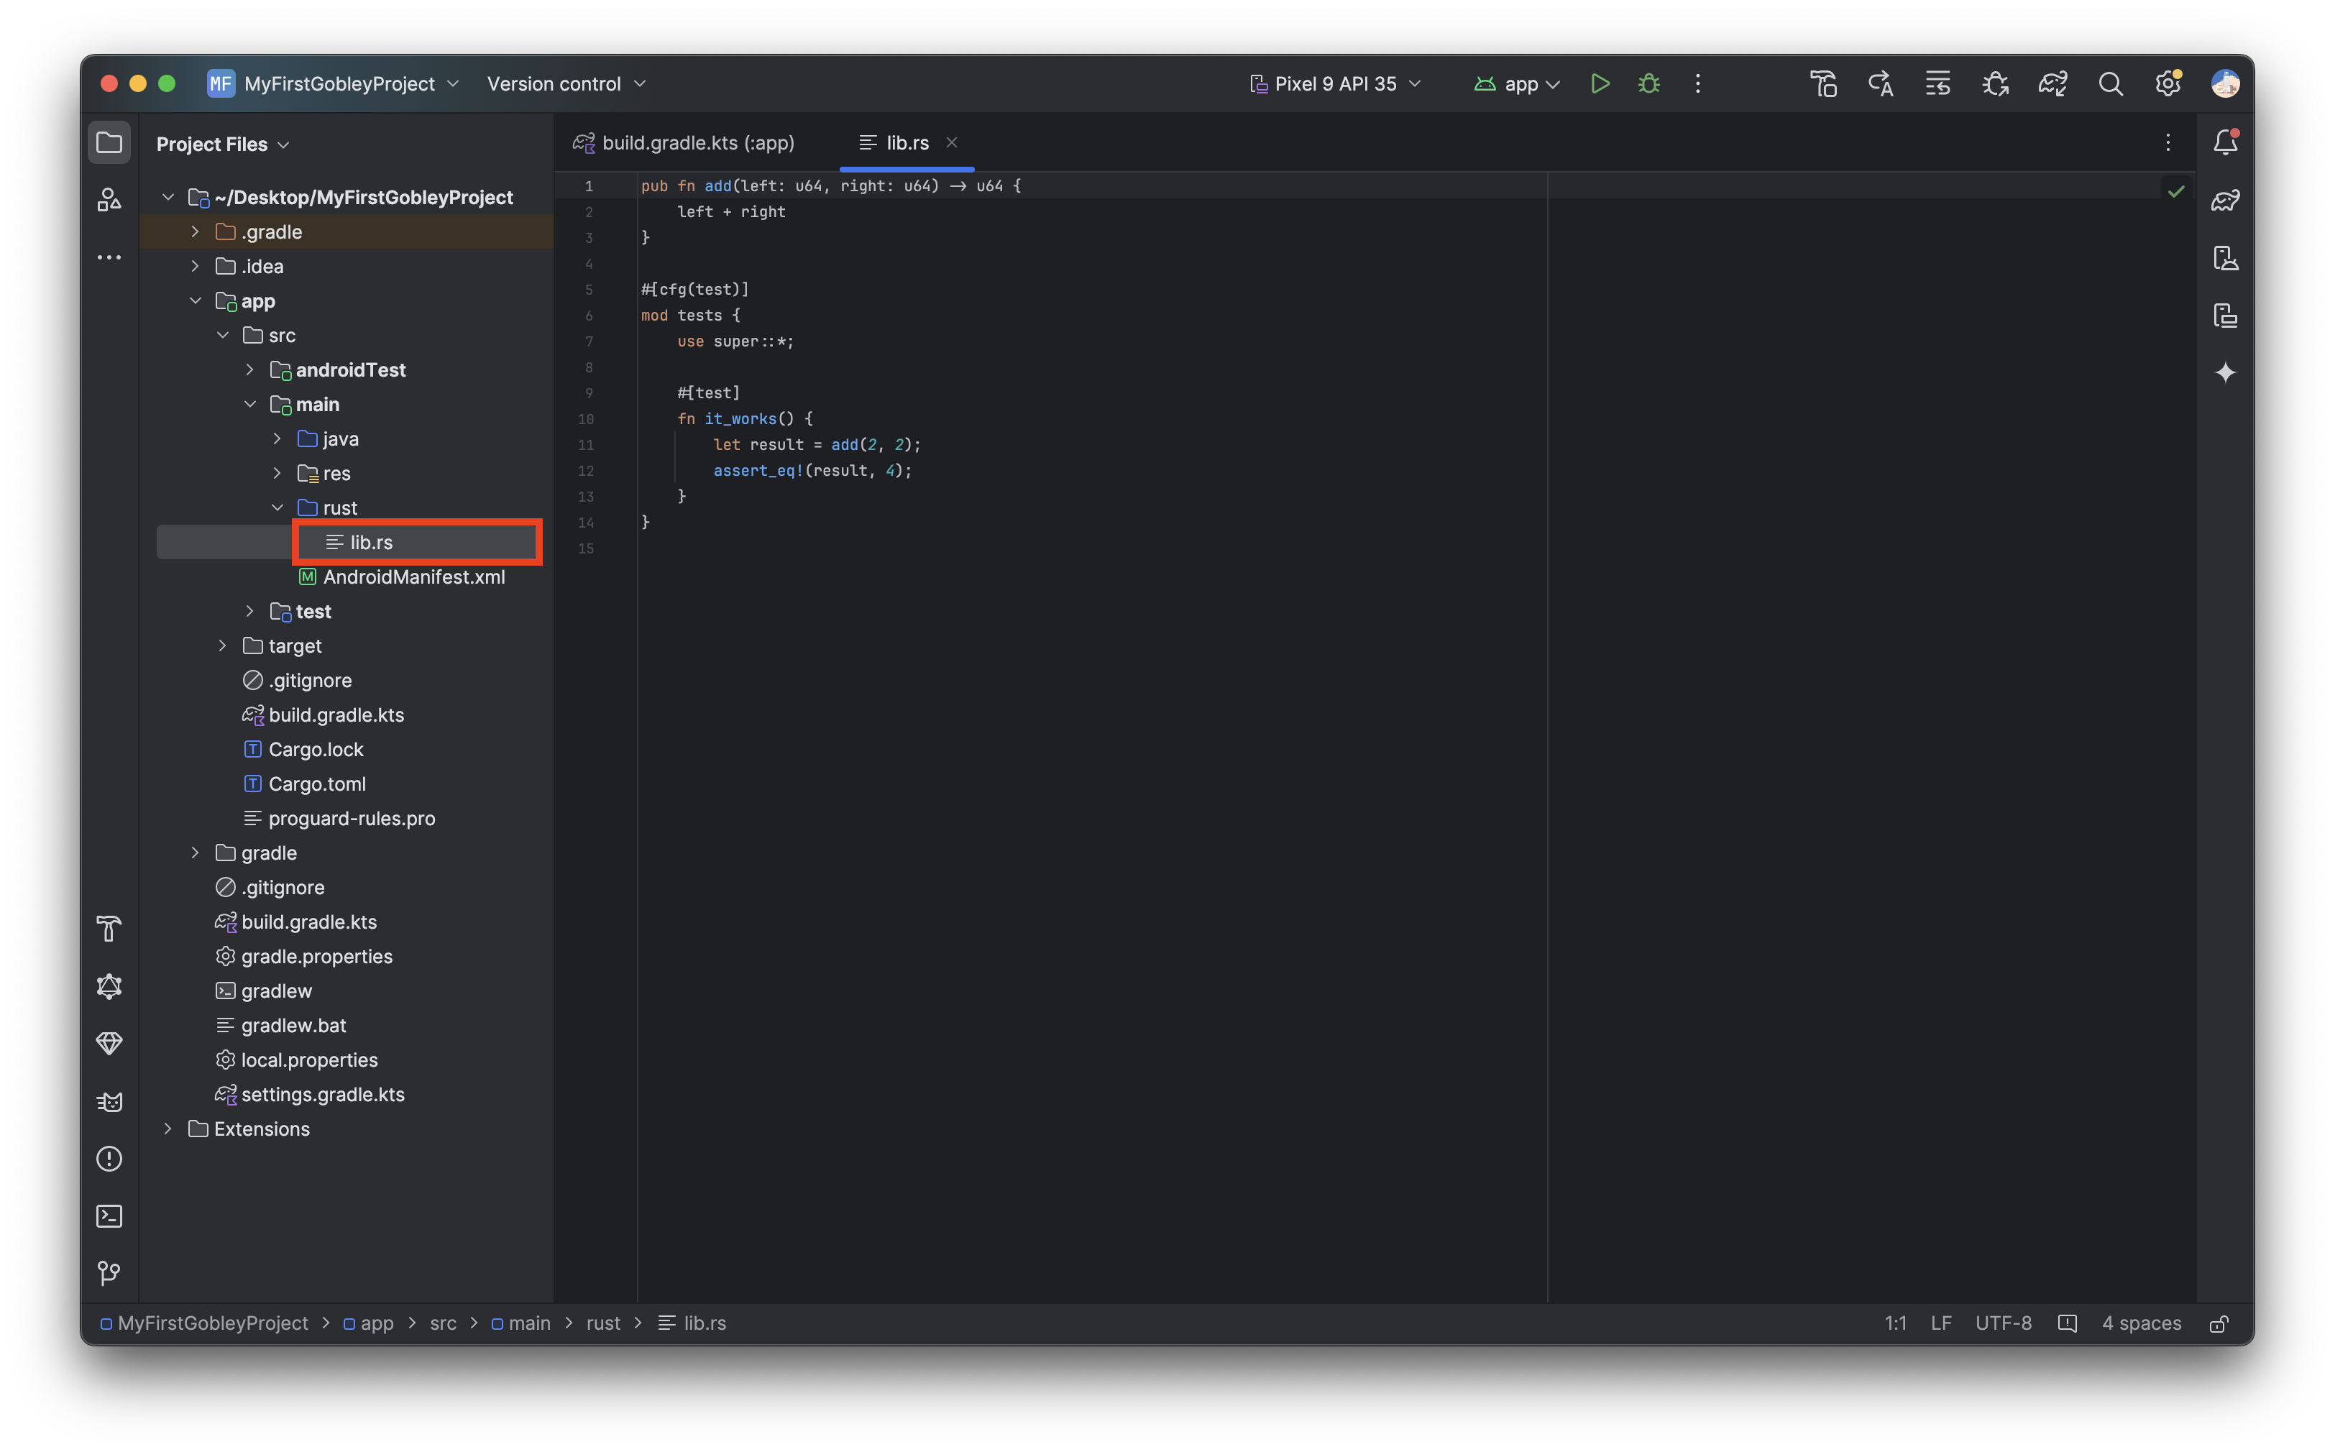Toggle read-only lock in the status bar
The width and height of the screenshot is (2335, 1452).
pos(2218,1323)
